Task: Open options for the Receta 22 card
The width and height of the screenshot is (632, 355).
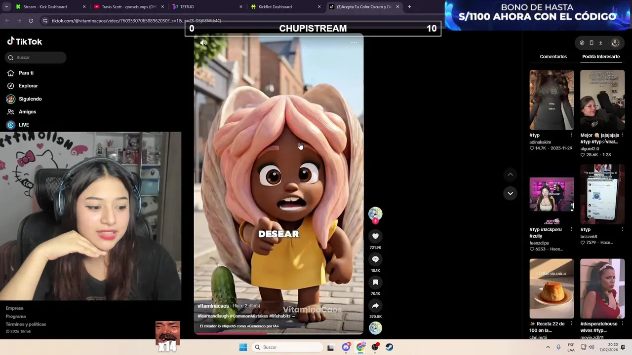Action: coord(571,324)
